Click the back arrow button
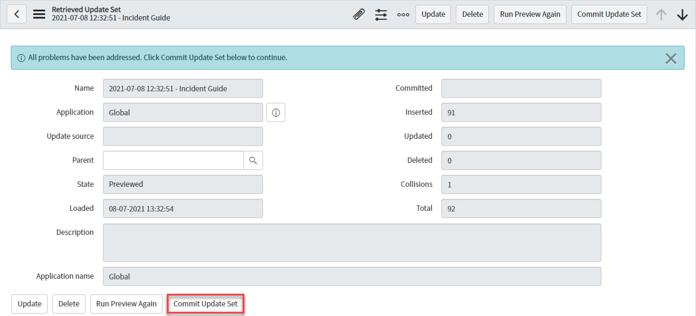Image resolution: width=696 pixels, height=316 pixels. (16, 14)
